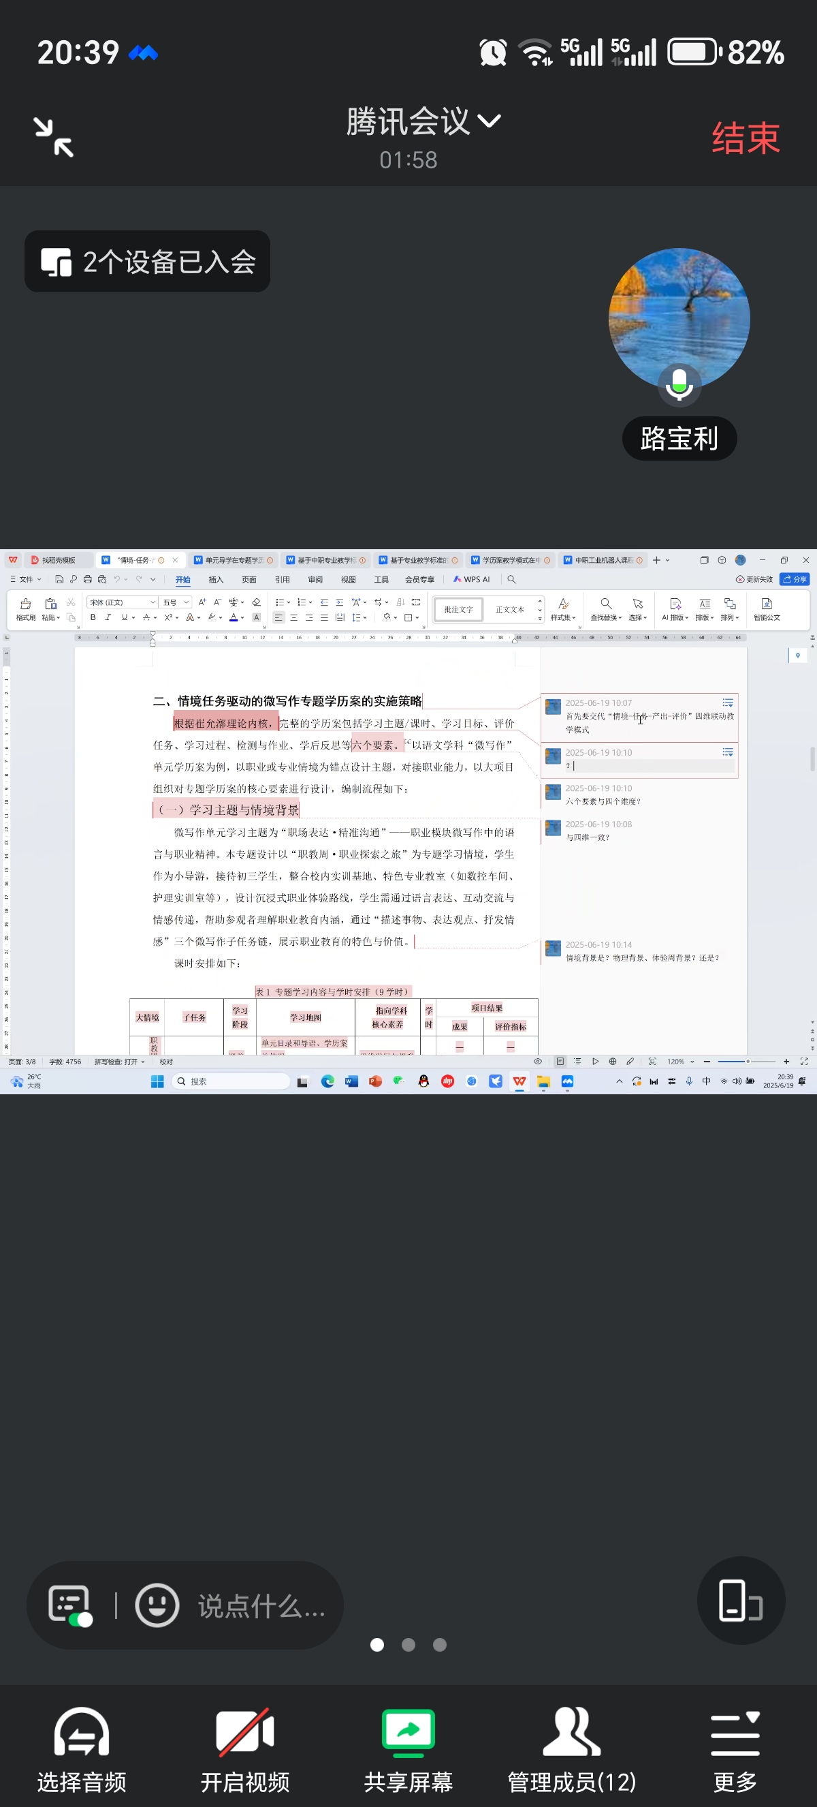
Task: In WPS, toggle superscript X² button
Action: click(x=168, y=617)
